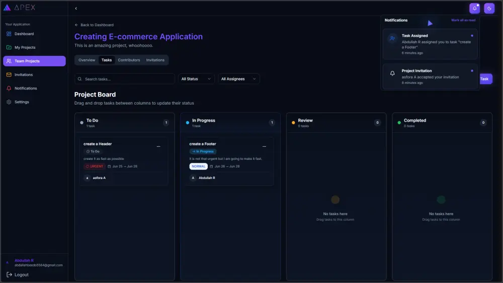Click Mark all as read
Screen dimensions: 503x283
tap(463, 20)
